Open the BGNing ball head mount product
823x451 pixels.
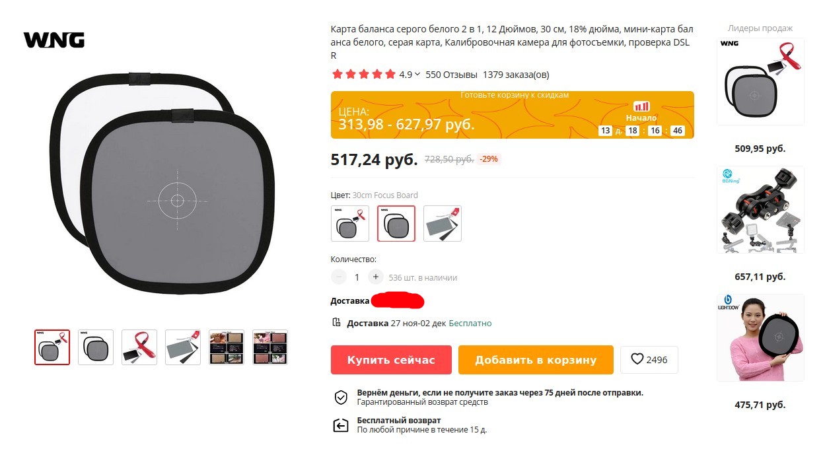[760, 210]
